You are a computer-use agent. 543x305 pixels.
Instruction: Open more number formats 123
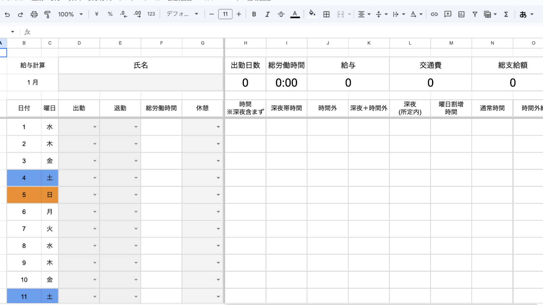pos(151,14)
